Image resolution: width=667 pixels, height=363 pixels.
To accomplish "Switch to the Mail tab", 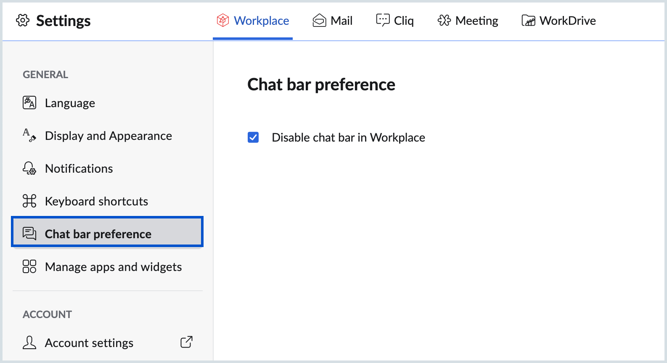I will [341, 21].
